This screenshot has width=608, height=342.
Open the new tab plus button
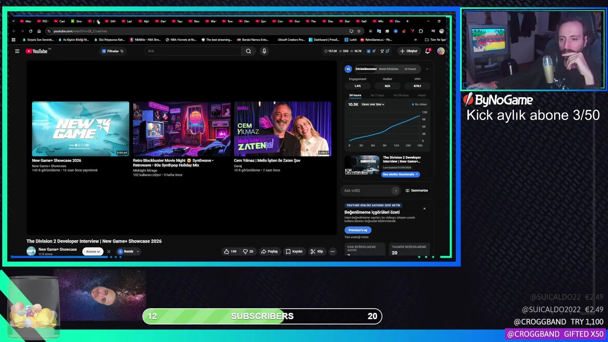click(x=407, y=21)
